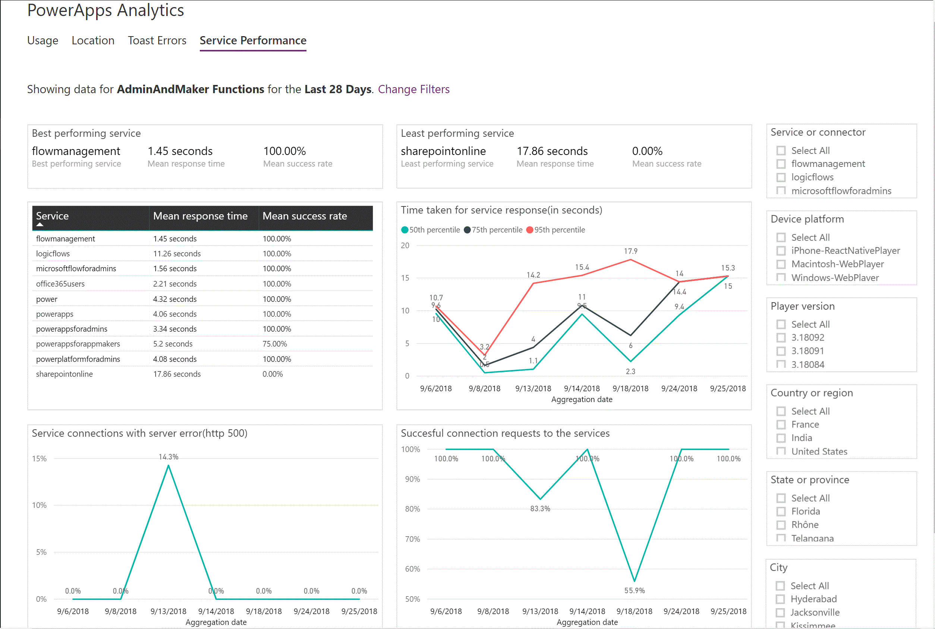
Task: Click the power service row
Action: (202, 299)
